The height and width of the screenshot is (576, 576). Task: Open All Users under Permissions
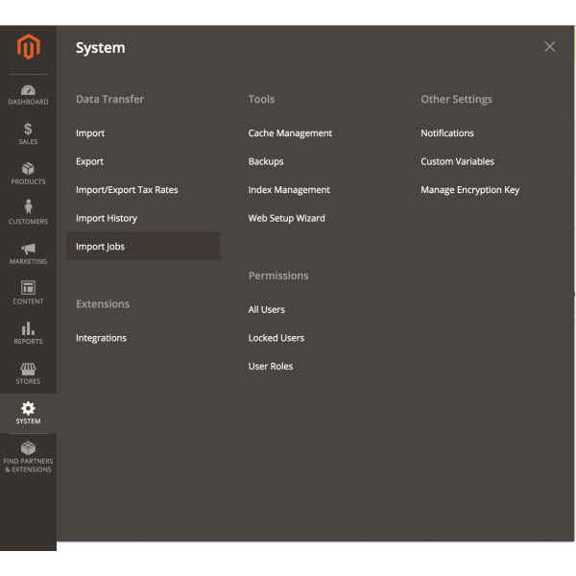[x=266, y=310]
